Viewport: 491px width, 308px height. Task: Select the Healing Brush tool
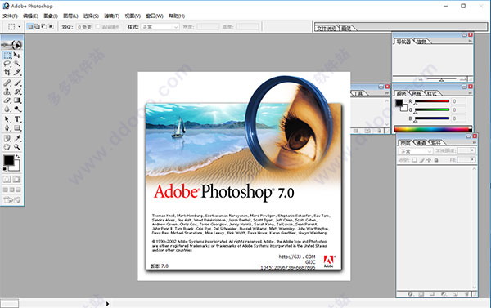(7, 83)
